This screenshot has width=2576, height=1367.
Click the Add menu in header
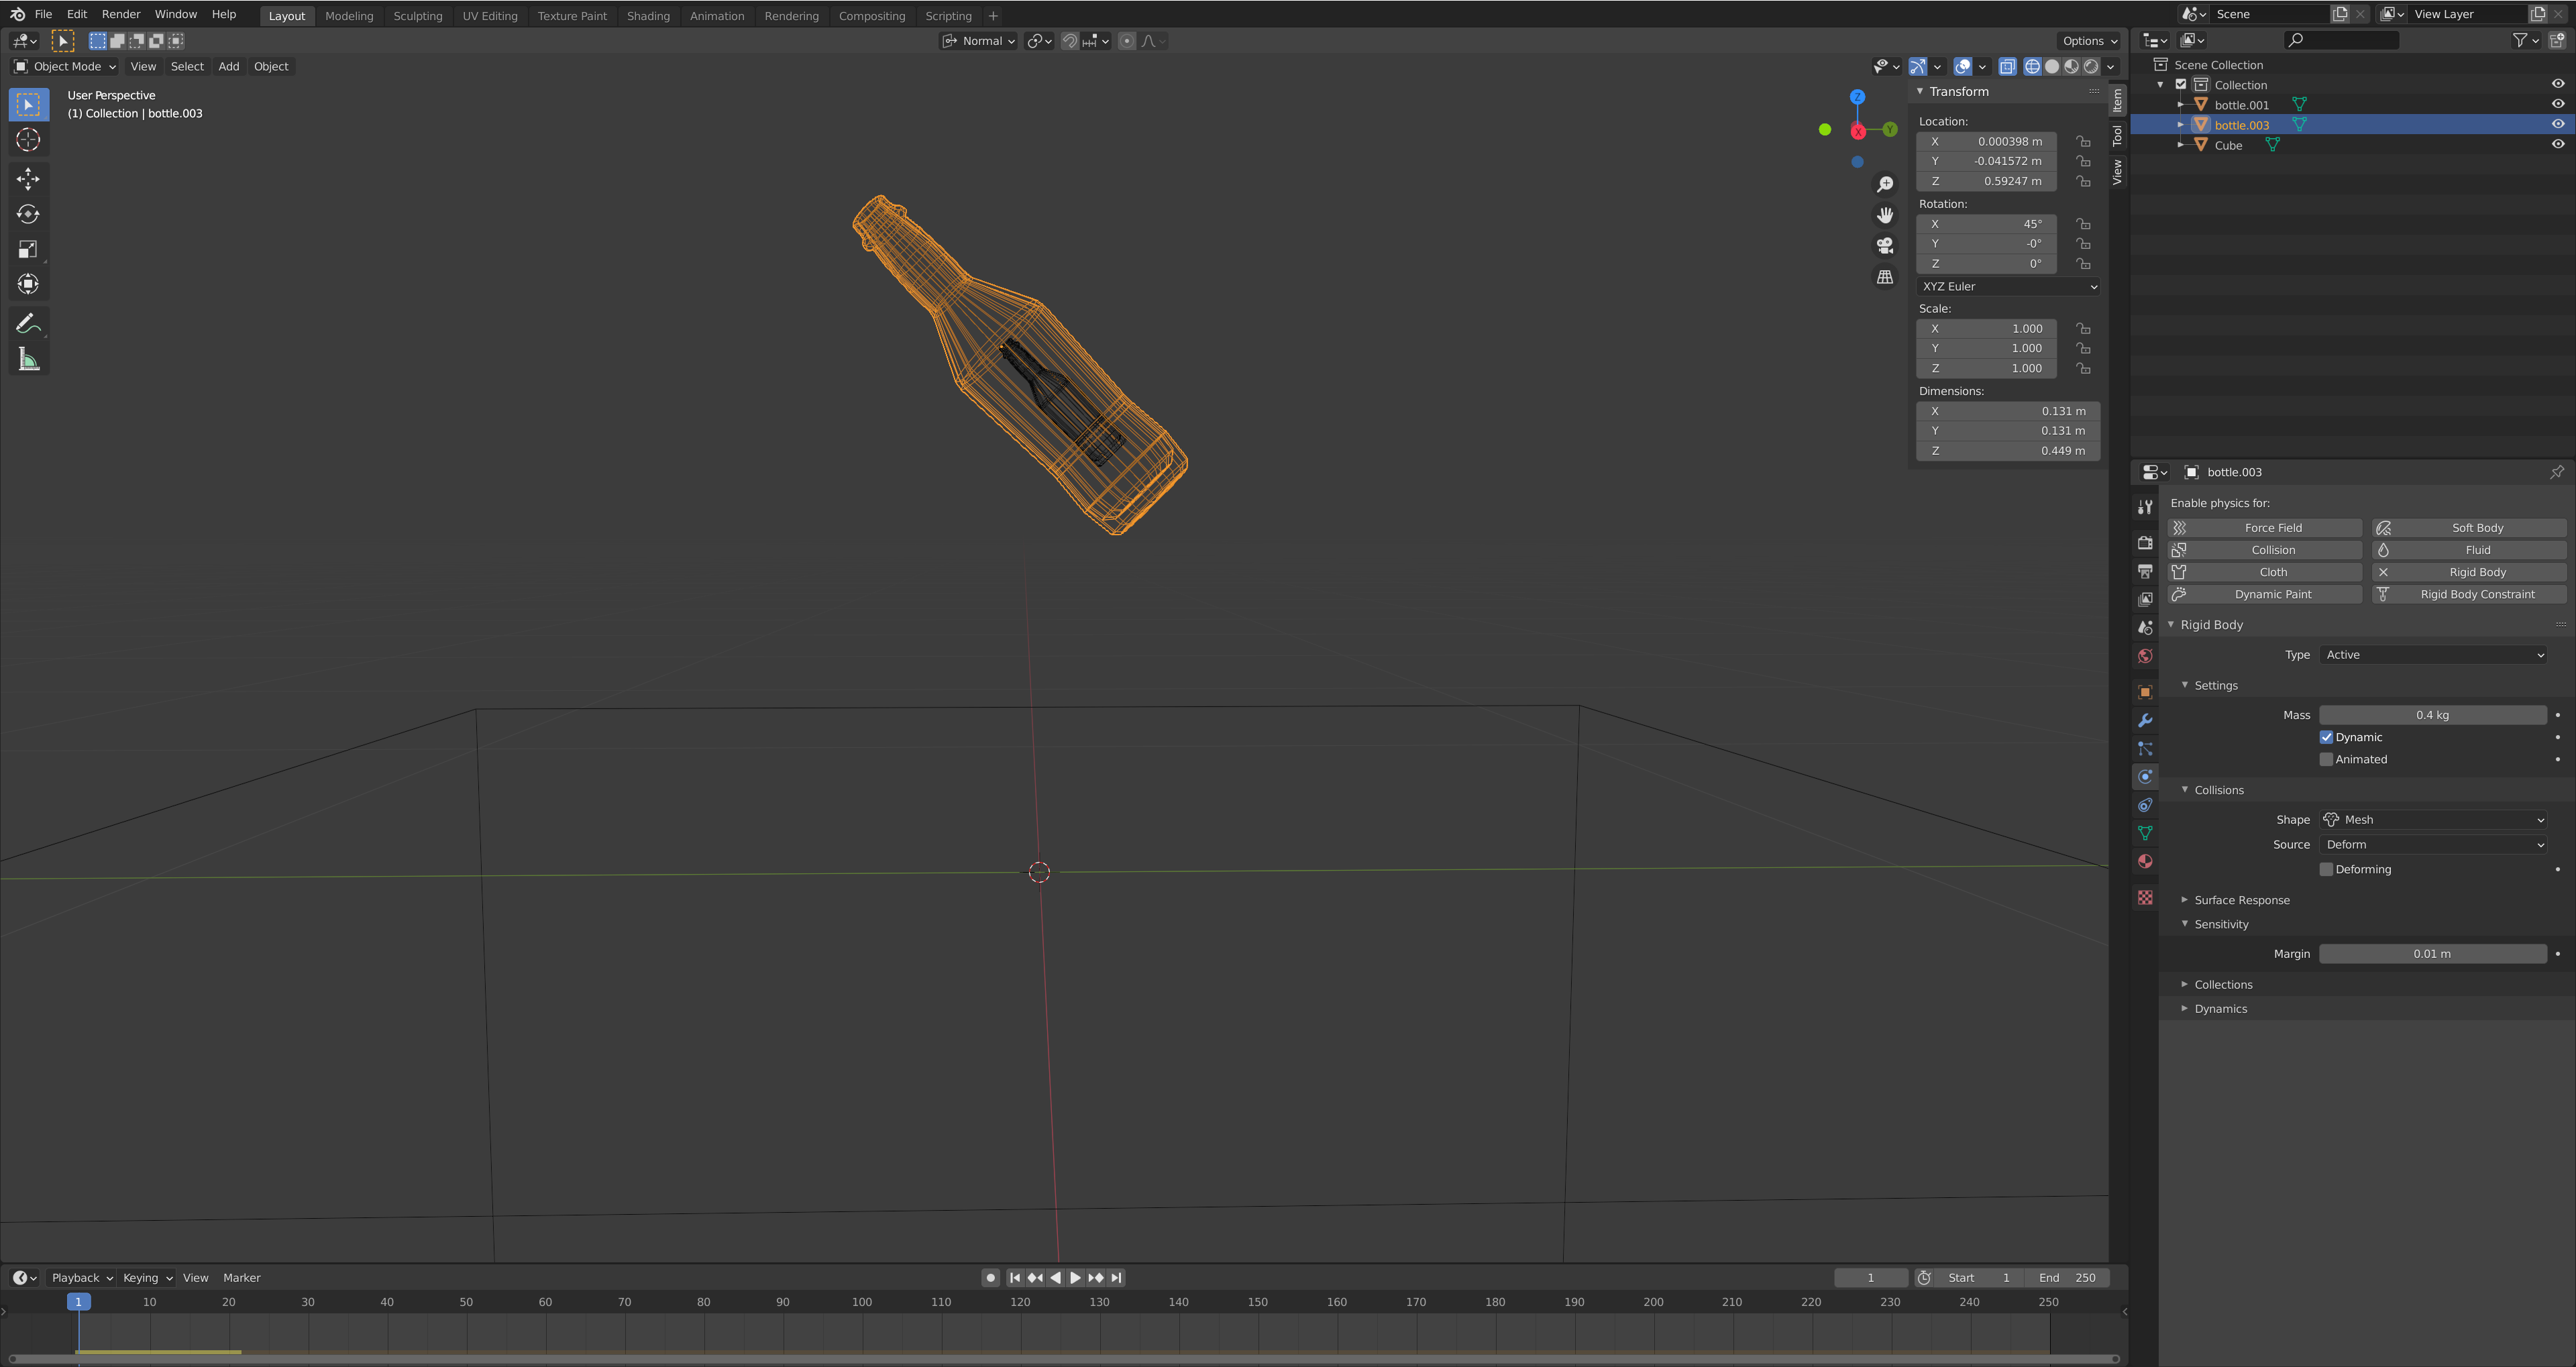click(228, 66)
